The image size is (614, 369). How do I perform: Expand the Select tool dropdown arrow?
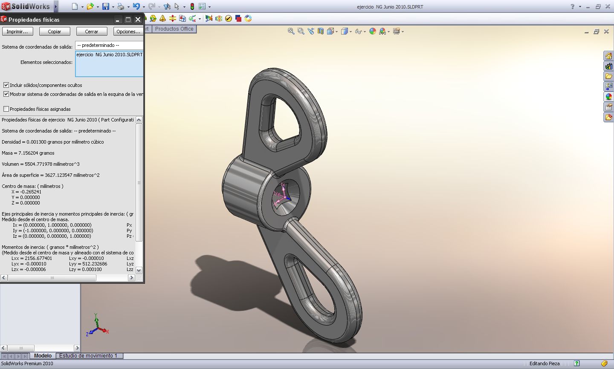click(x=184, y=7)
